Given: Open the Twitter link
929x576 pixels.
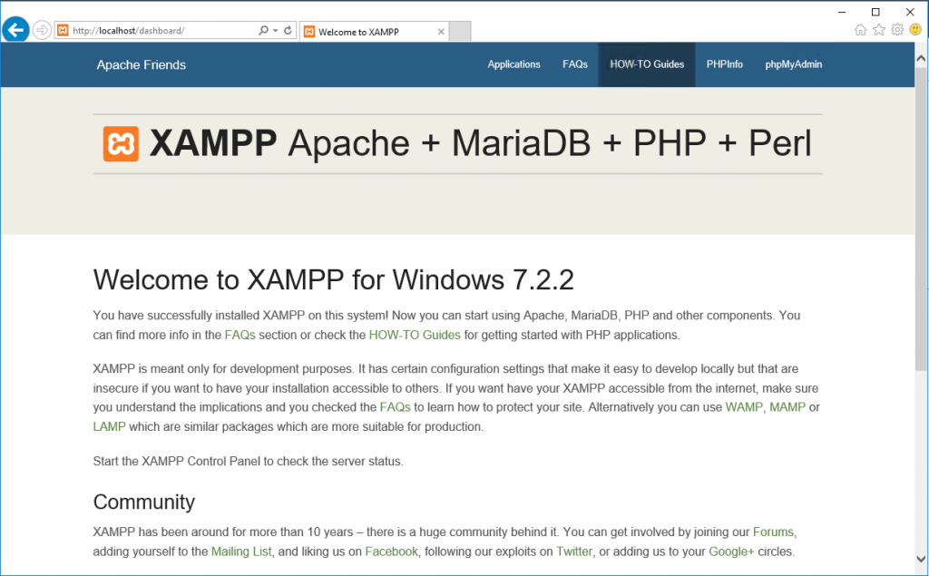Looking at the screenshot, I should tap(574, 552).
